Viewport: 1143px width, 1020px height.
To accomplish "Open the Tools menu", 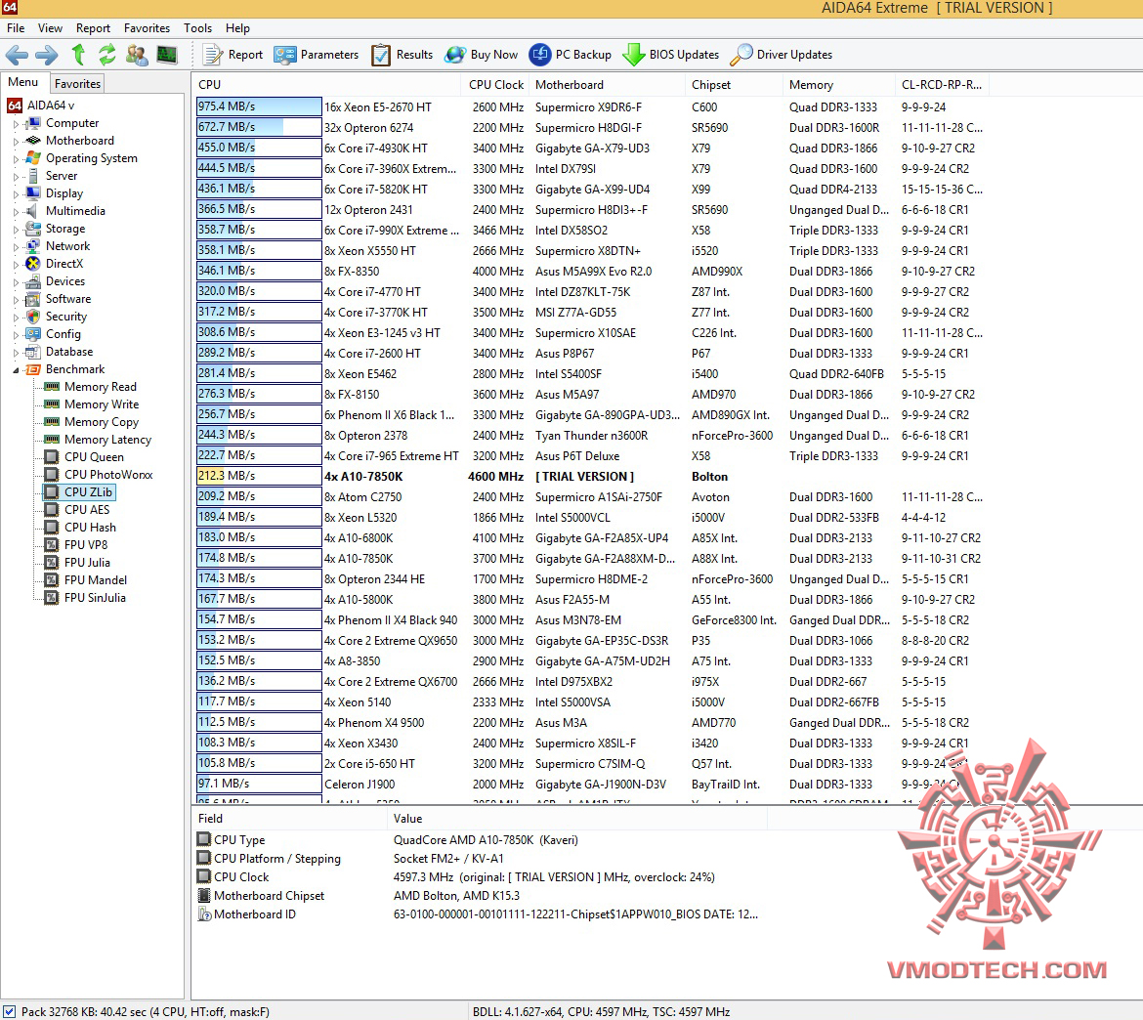I will [x=197, y=28].
